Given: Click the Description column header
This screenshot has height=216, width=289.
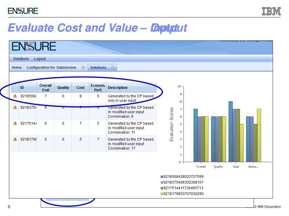Looking at the screenshot, I should (117, 87).
